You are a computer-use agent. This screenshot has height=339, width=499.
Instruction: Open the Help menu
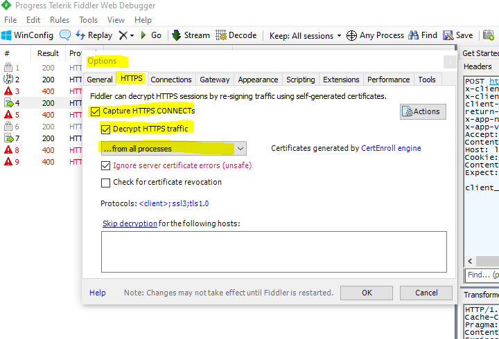pos(143,20)
